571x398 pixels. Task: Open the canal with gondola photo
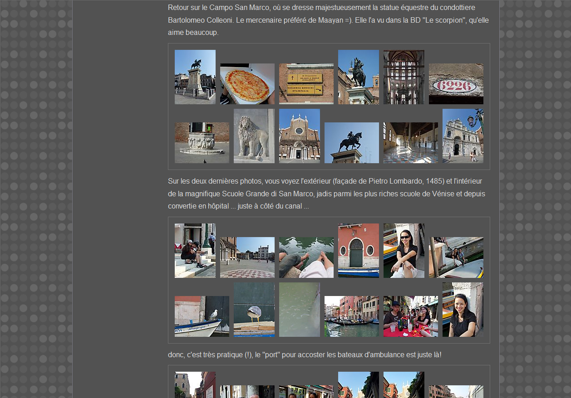click(351, 316)
